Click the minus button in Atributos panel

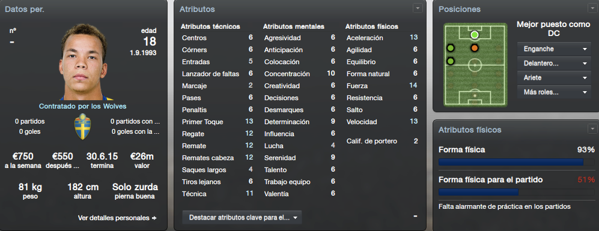point(415,217)
